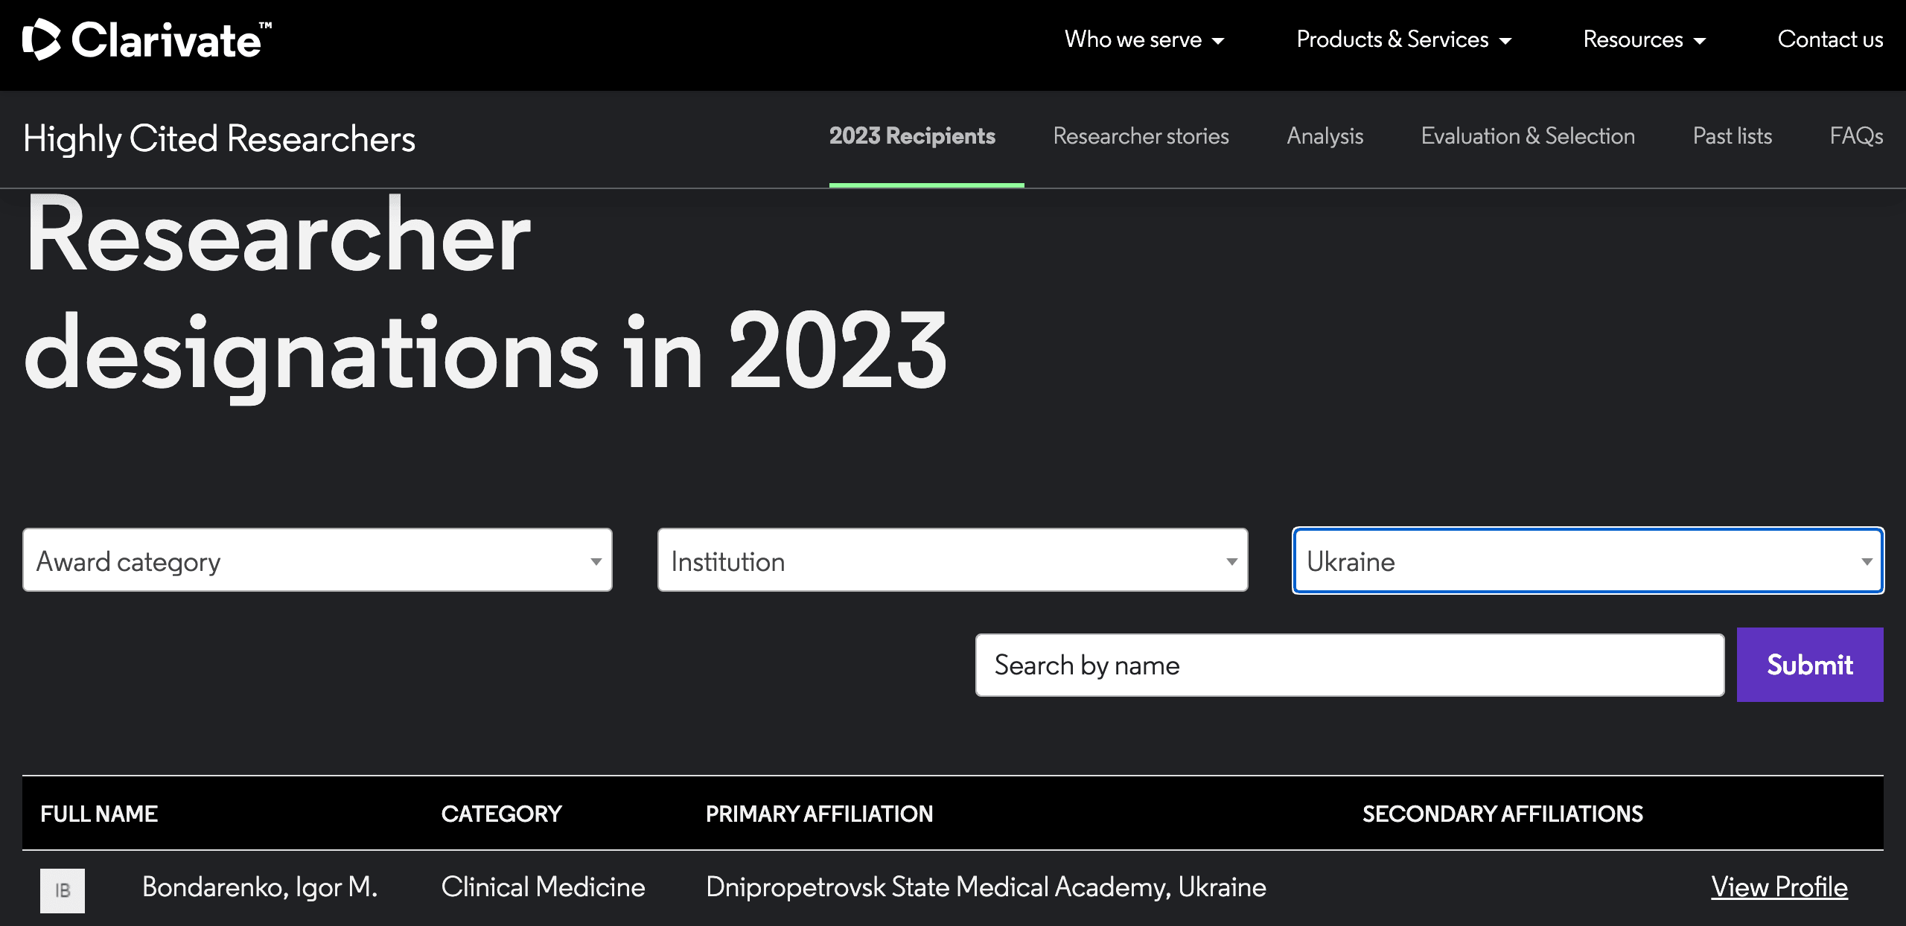Open the Products & Services menu
Image resolution: width=1906 pixels, height=926 pixels.
click(1404, 39)
